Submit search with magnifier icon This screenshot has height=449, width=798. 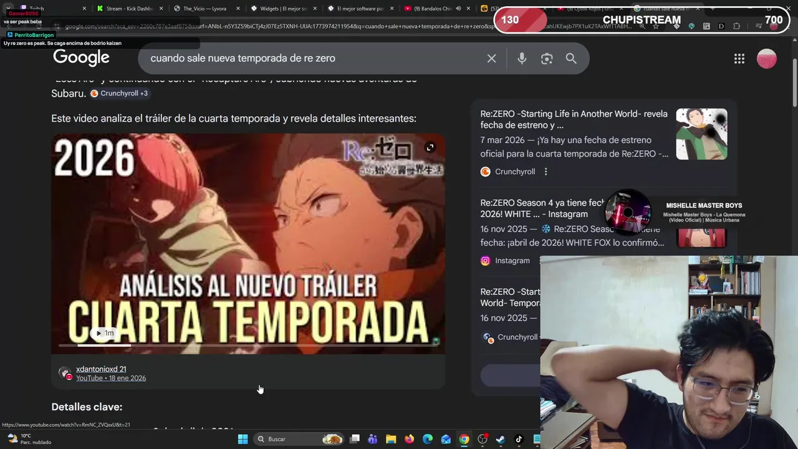point(571,58)
